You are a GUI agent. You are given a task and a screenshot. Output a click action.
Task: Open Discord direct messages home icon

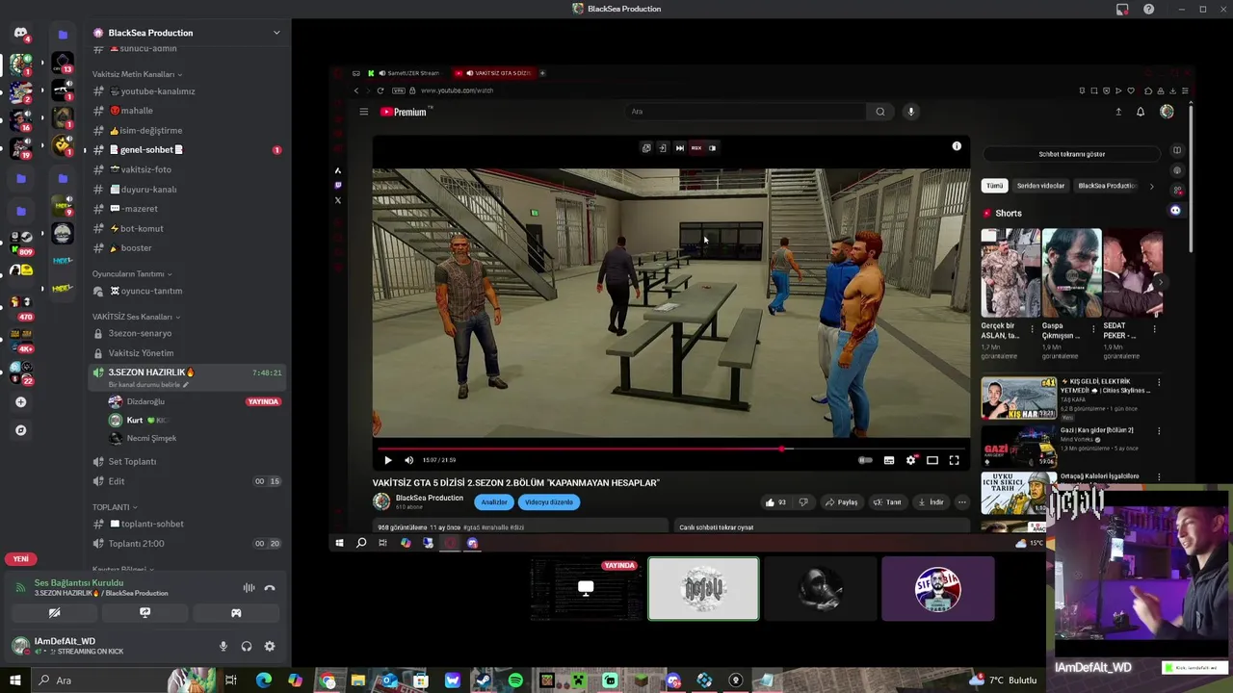(20, 34)
